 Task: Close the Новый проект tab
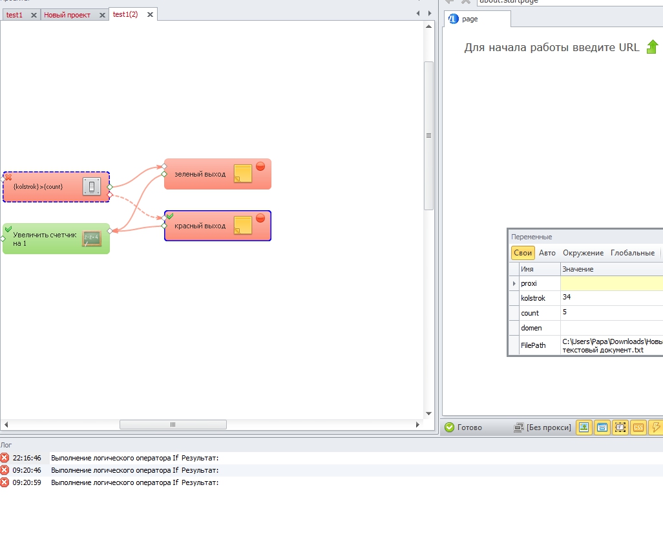(102, 16)
